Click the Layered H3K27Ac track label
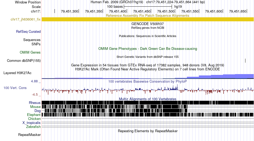Image resolution: width=254 pixels, height=141 pixels. pos(17,73)
